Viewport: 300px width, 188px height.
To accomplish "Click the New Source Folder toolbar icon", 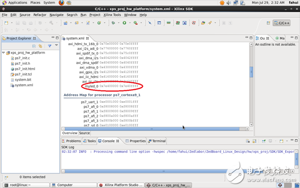I will click(x=76, y=23).
